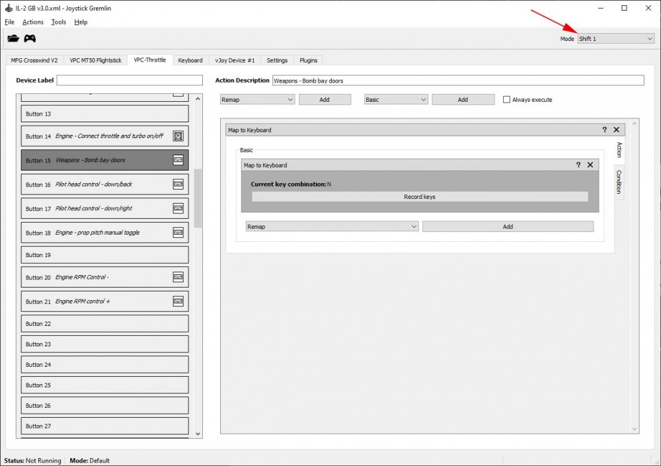The height and width of the screenshot is (466, 661).
Task: Click the keyboard icon on Button 15
Action: 178,160
